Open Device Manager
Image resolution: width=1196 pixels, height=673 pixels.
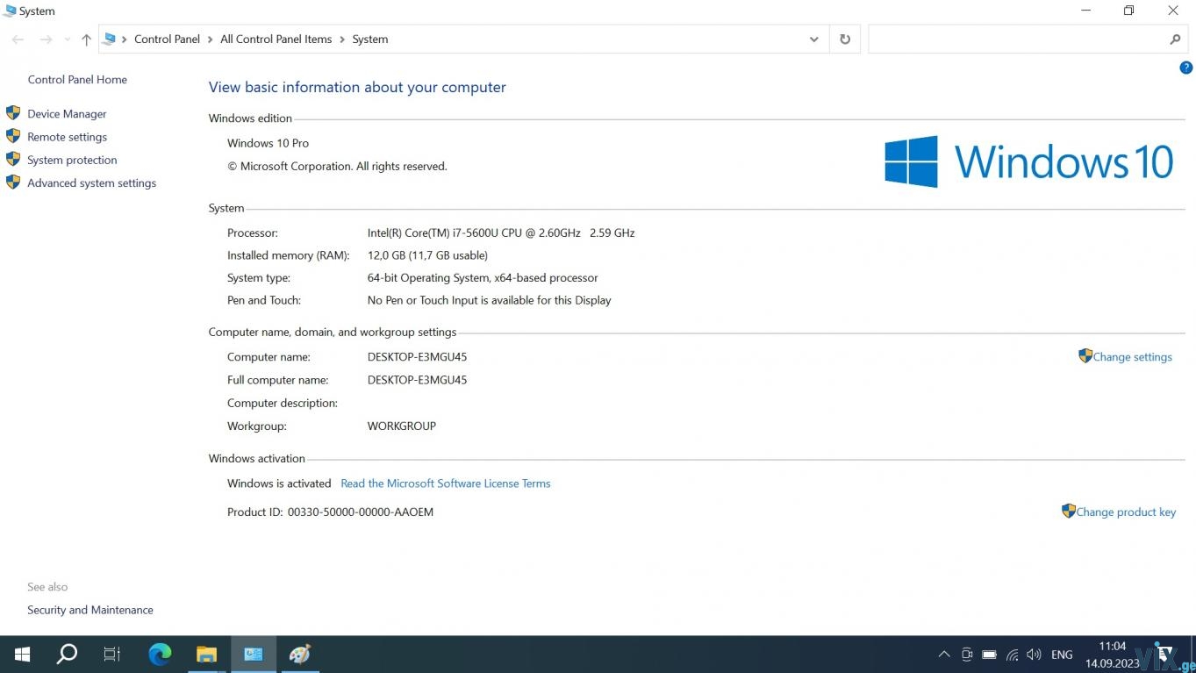[x=67, y=114]
